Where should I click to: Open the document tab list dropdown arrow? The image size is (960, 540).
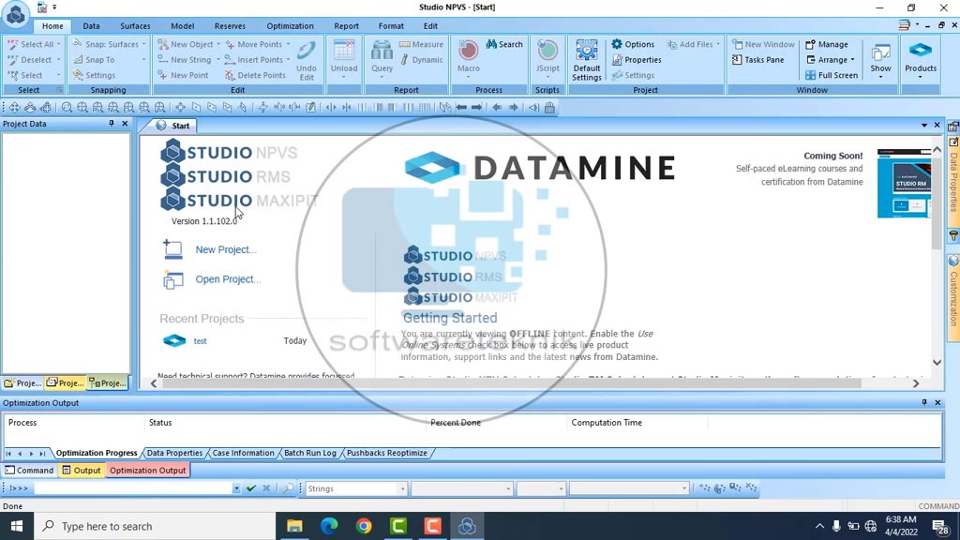point(924,125)
